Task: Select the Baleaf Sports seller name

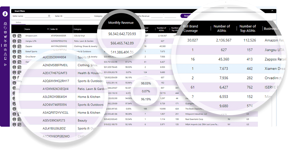Action: click(31, 51)
